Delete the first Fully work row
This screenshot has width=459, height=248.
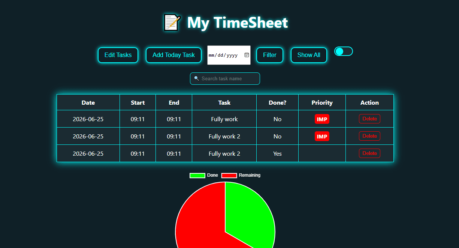[369, 119]
